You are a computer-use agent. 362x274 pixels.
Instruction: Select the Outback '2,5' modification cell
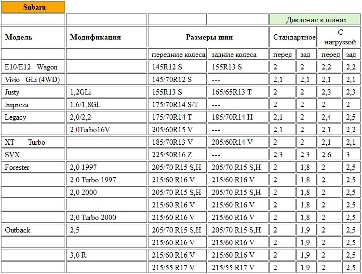click(107, 230)
